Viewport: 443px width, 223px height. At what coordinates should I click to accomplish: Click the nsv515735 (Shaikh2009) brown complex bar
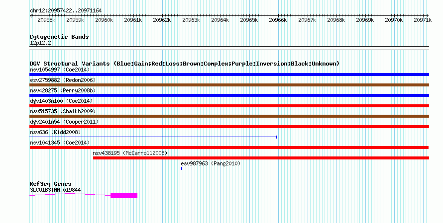[x=229, y=116]
